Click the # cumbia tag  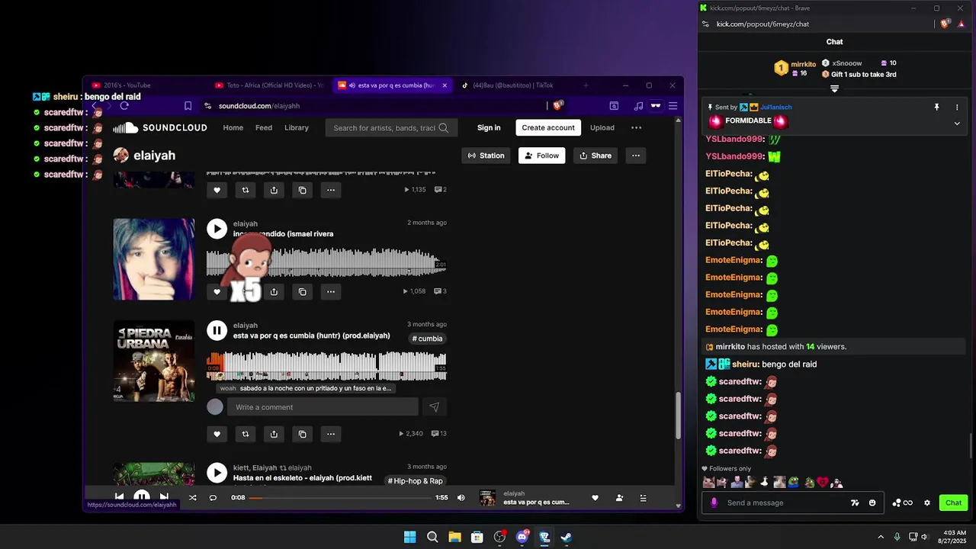(x=428, y=339)
